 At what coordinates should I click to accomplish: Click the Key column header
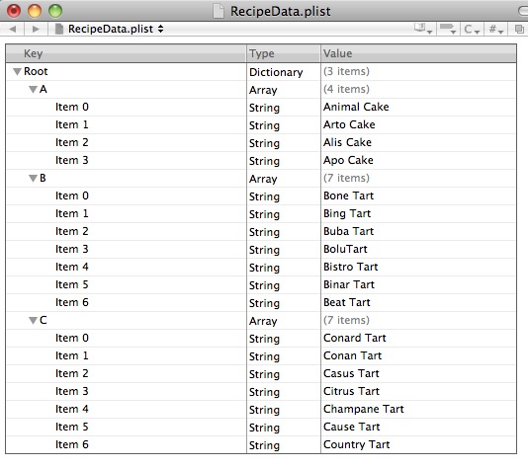click(x=126, y=53)
